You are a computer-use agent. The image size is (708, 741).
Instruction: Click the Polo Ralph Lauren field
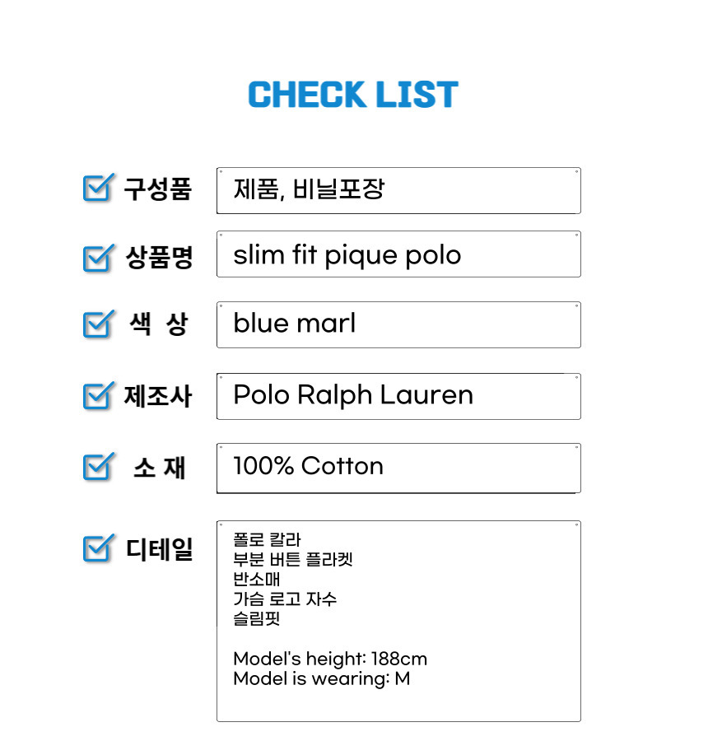point(398,397)
